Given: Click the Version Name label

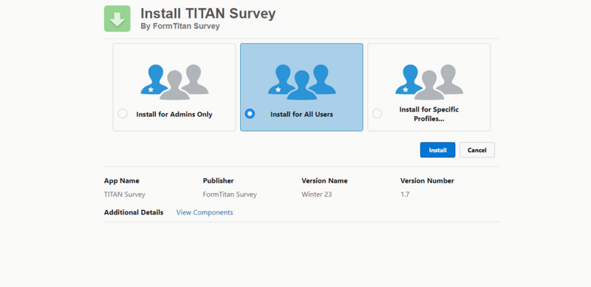Looking at the screenshot, I should click(324, 180).
